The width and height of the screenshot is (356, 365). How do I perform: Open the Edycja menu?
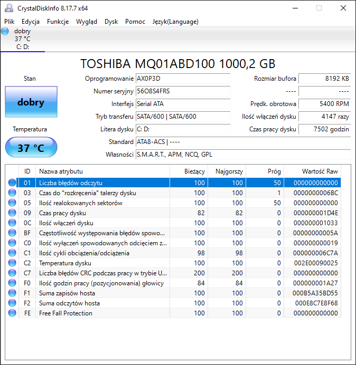31,22
